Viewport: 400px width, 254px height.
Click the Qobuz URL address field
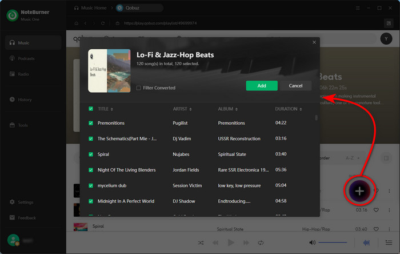pos(160,23)
